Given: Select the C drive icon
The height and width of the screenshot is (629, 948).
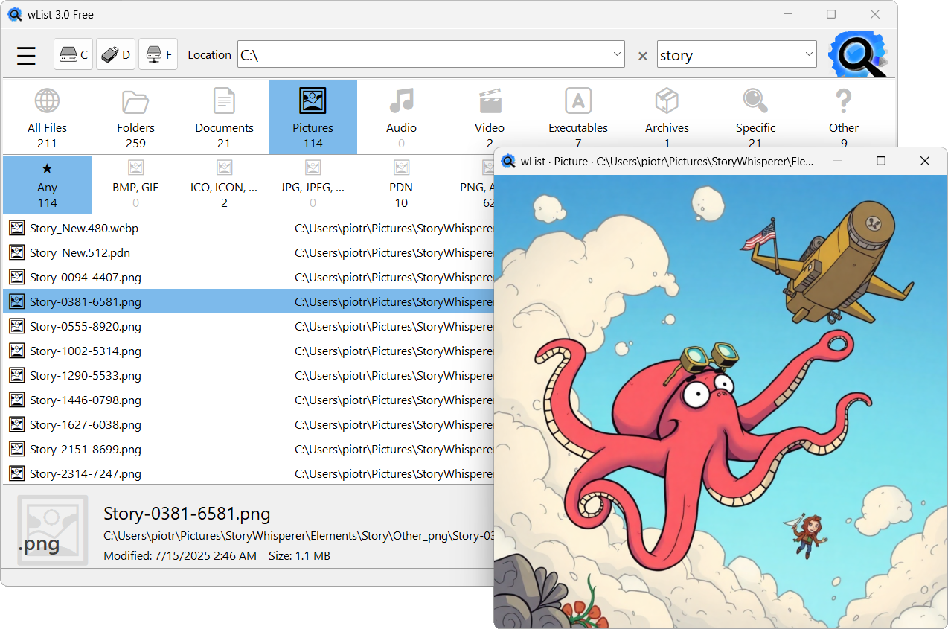Looking at the screenshot, I should pyautogui.click(x=73, y=54).
